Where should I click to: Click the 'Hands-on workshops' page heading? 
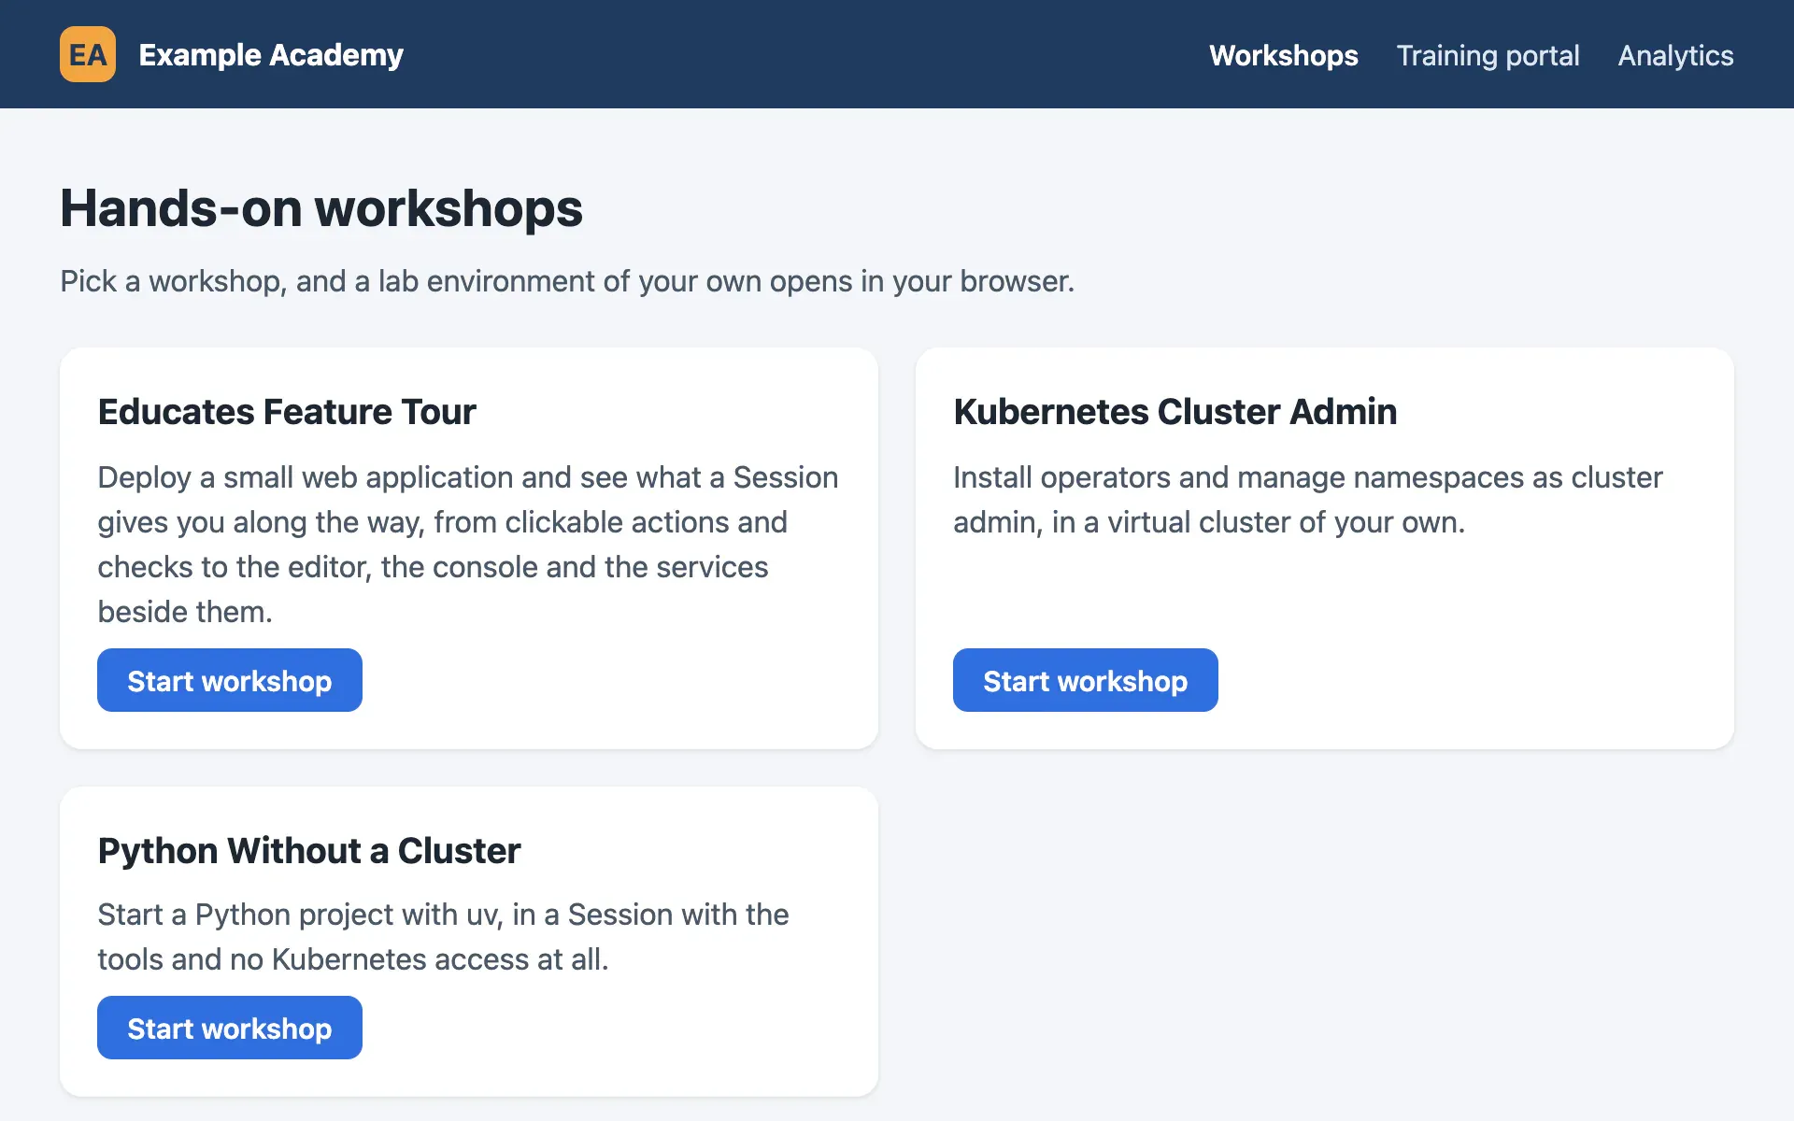[x=321, y=207]
